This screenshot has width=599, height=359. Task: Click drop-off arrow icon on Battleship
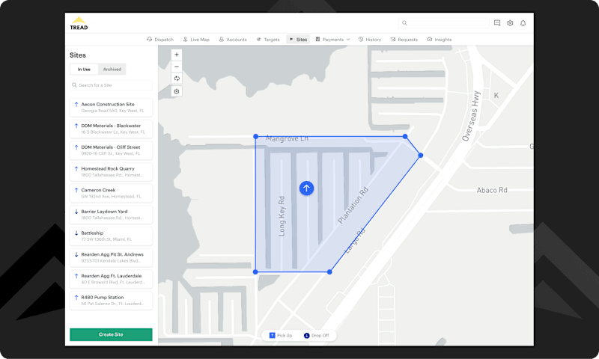pyautogui.click(x=76, y=233)
